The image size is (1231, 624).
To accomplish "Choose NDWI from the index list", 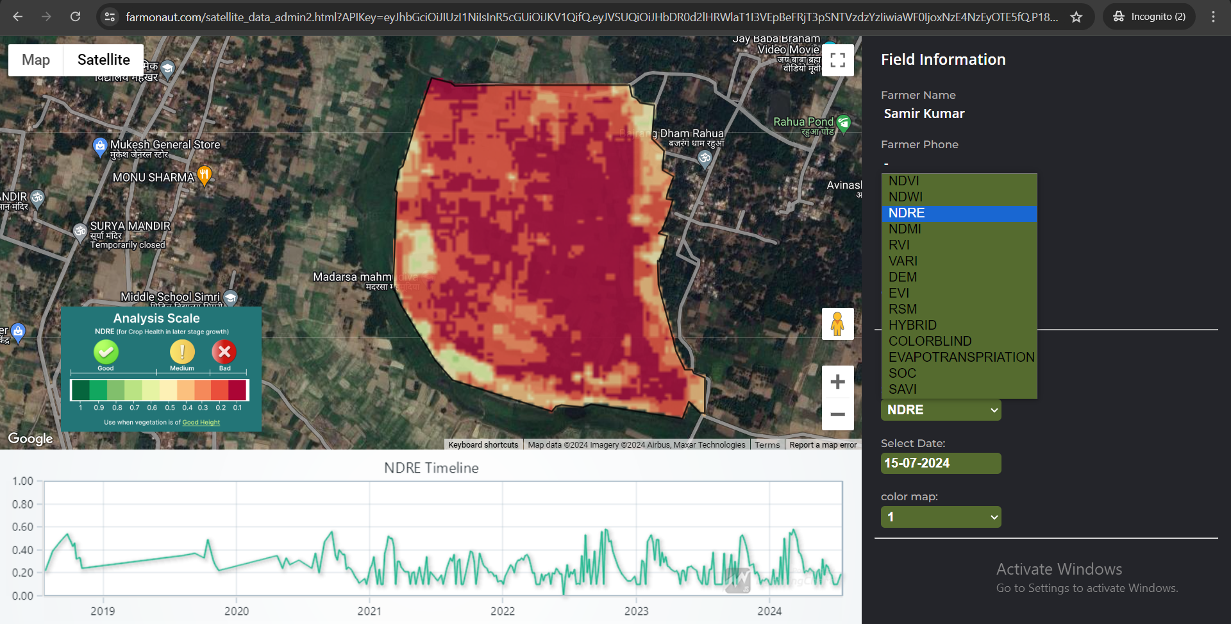I will (959, 197).
